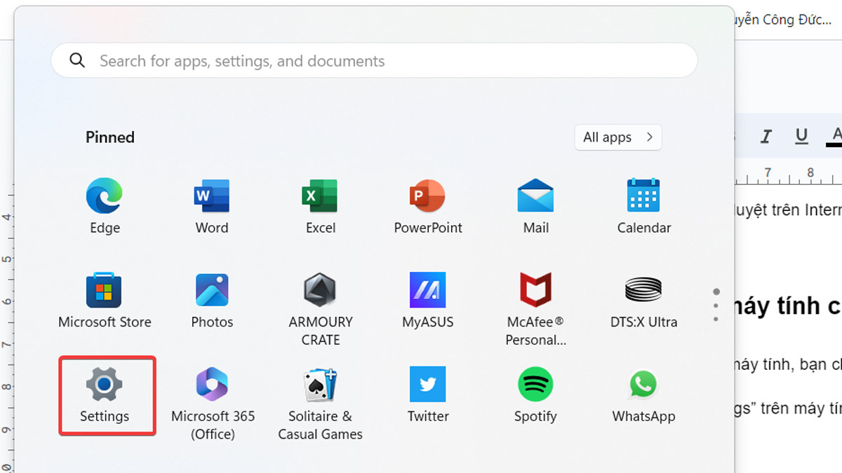Click the Start menu search box
842x473 pixels.
pyautogui.click(x=374, y=61)
